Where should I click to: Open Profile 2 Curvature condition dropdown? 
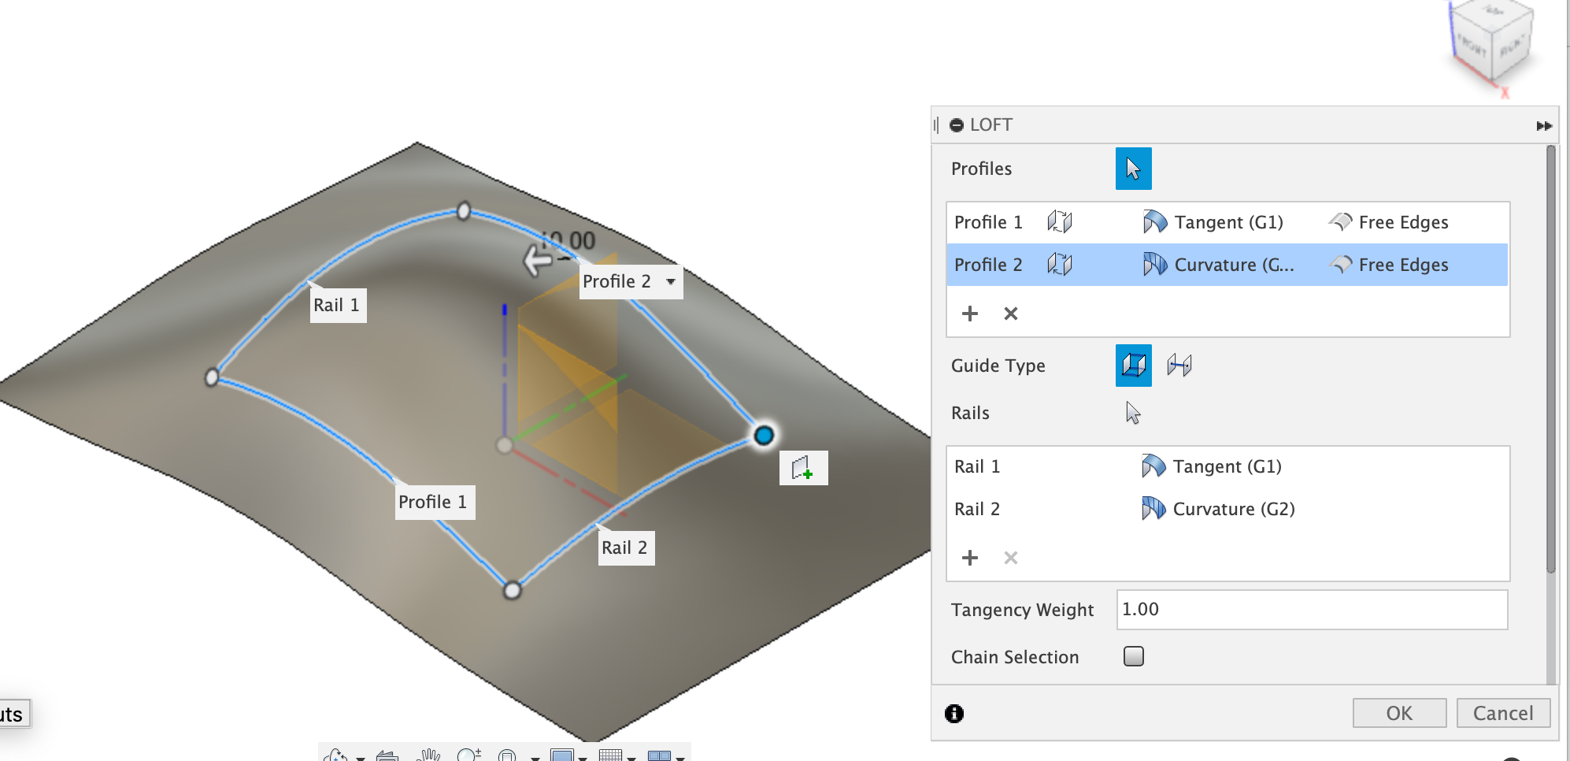pyautogui.click(x=1218, y=265)
